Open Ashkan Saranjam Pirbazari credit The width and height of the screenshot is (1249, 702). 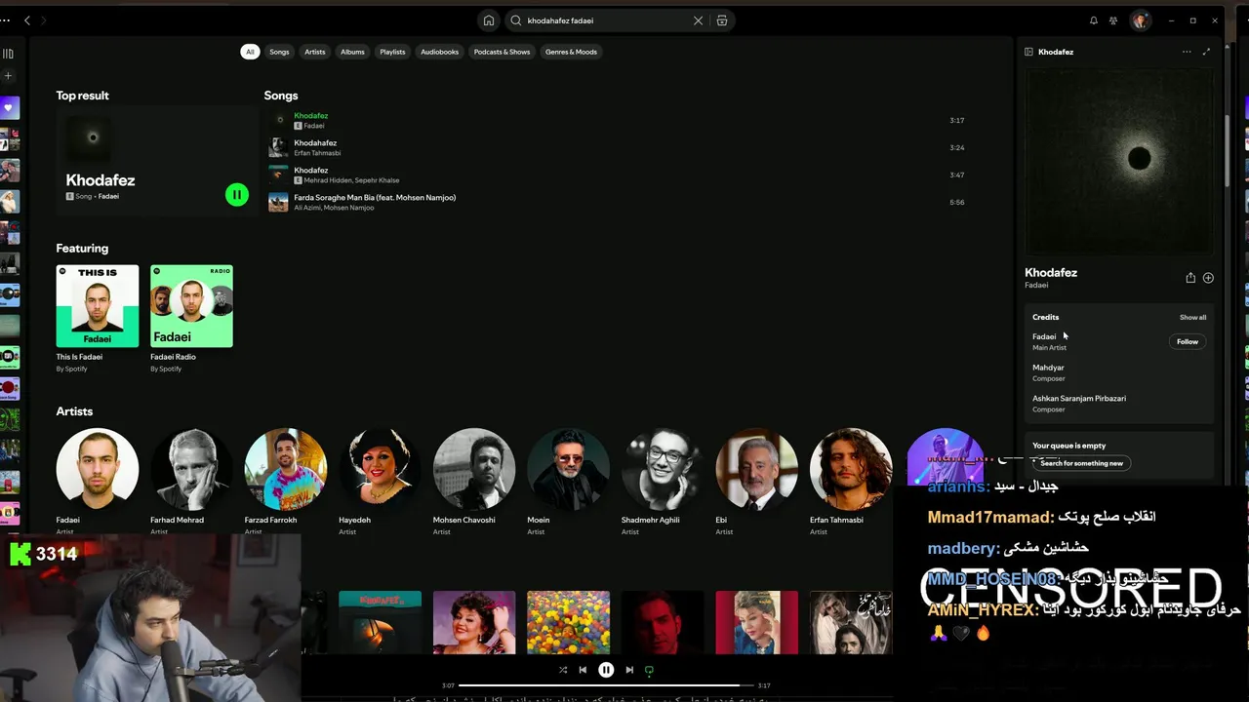point(1079,398)
